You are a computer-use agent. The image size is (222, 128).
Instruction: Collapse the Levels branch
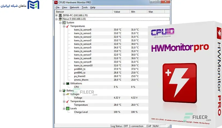coord(64,109)
